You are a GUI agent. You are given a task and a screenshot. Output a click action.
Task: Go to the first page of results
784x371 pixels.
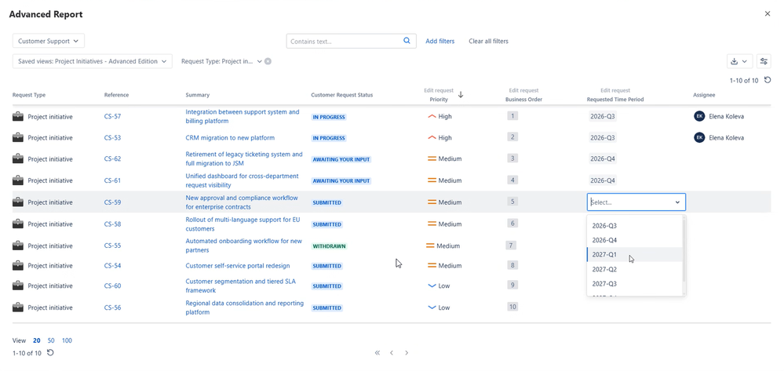click(377, 353)
